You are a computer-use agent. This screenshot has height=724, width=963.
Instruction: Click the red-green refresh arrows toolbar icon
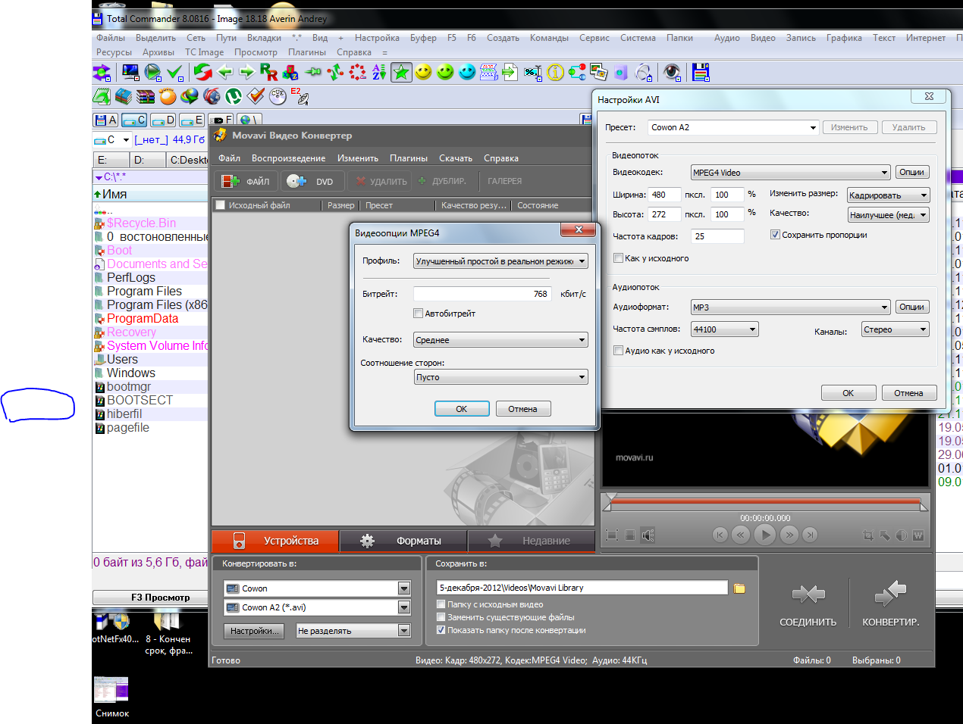point(202,72)
